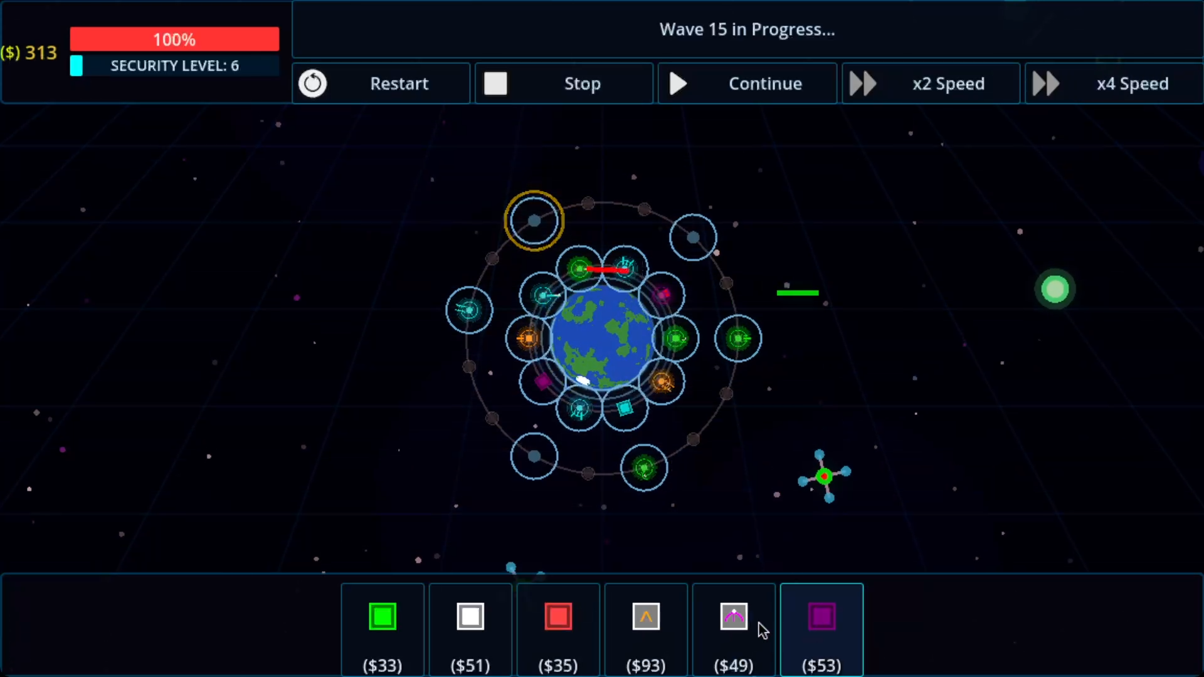Click the gold-highlighted empty orbit slot
Screen dimensions: 1204x677
point(534,221)
